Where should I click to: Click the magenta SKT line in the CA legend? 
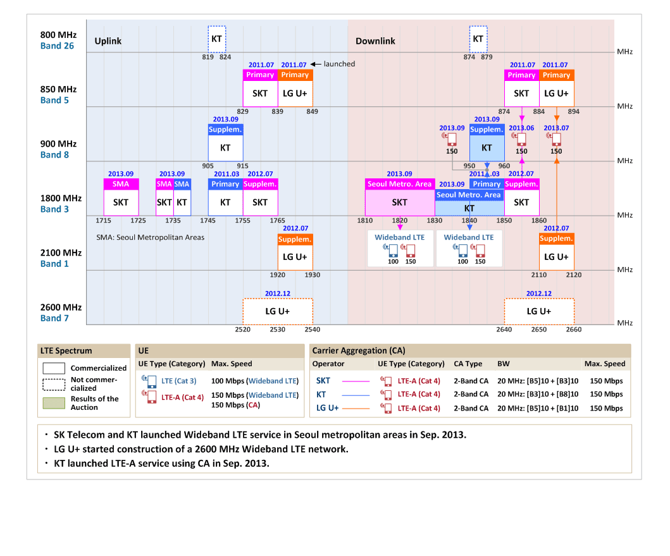click(x=356, y=381)
